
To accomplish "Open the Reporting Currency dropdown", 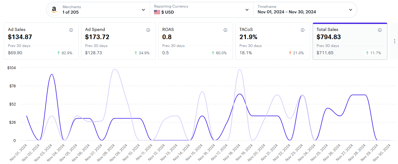I will (x=247, y=10).
